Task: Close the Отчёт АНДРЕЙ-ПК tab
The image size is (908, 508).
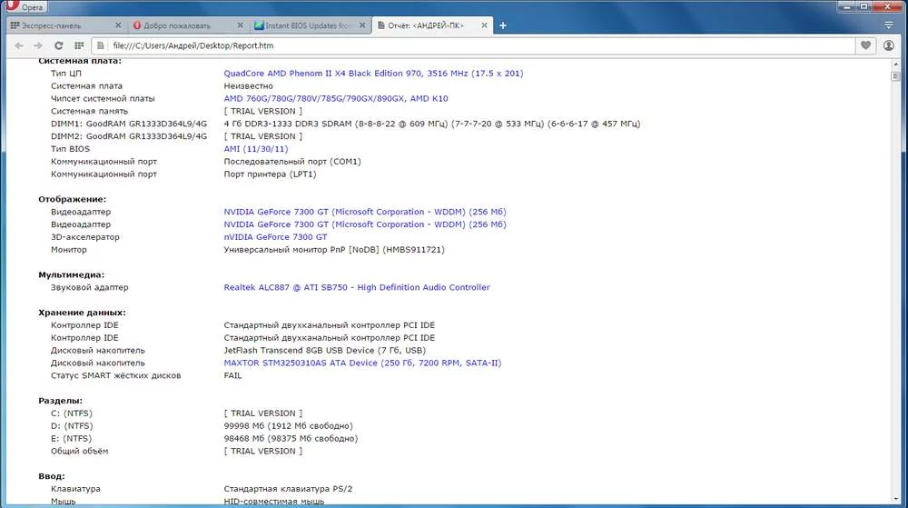Action: point(484,25)
